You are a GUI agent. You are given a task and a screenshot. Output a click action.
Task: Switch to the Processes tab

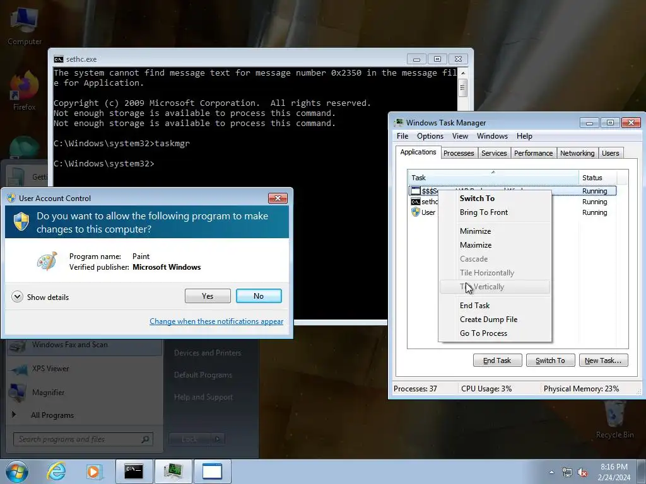click(459, 153)
